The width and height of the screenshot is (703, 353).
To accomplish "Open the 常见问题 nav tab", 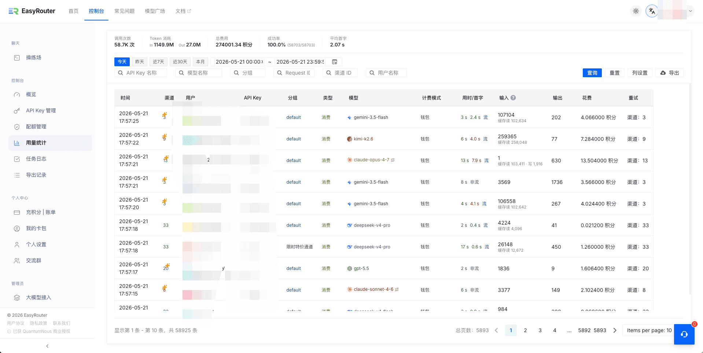I will tap(124, 11).
